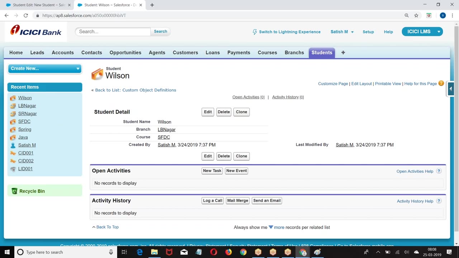Open the Mail app from the taskbar

184,252
